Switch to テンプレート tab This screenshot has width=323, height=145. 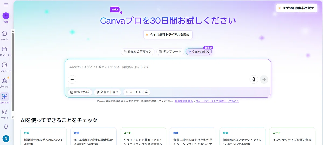[x=170, y=52]
